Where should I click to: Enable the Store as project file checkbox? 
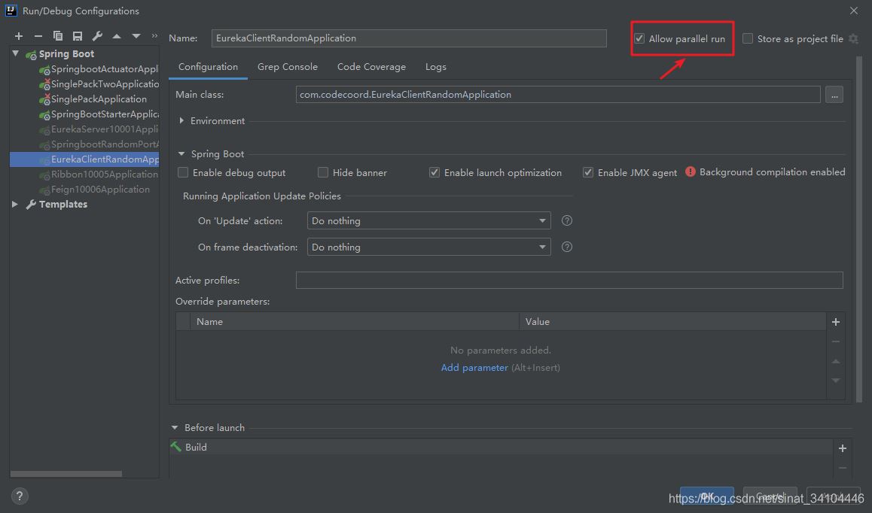point(748,38)
